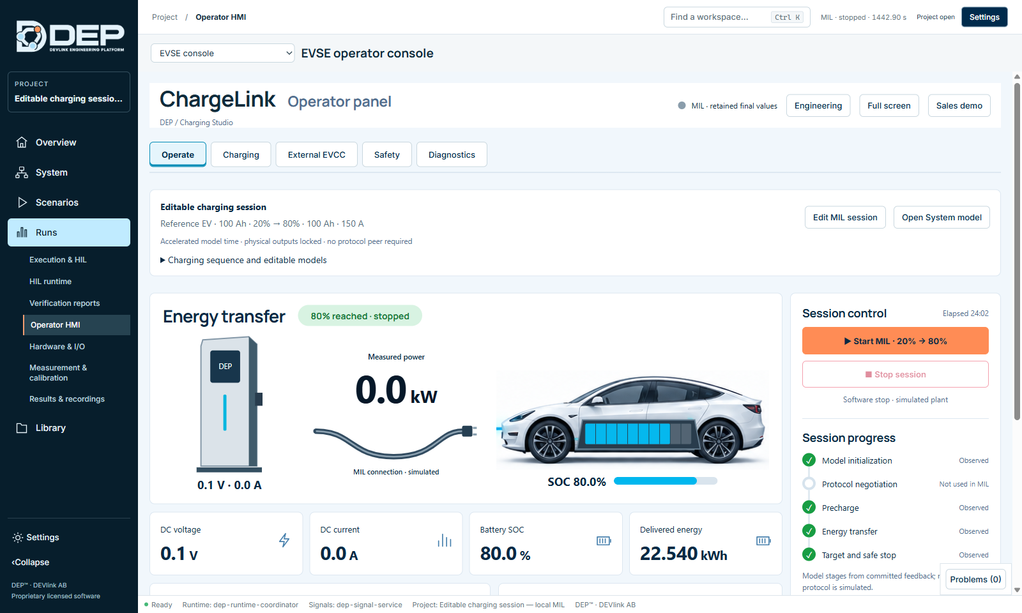Open Settings in the top bar
This screenshot has height=613, width=1022.
coord(984,17)
